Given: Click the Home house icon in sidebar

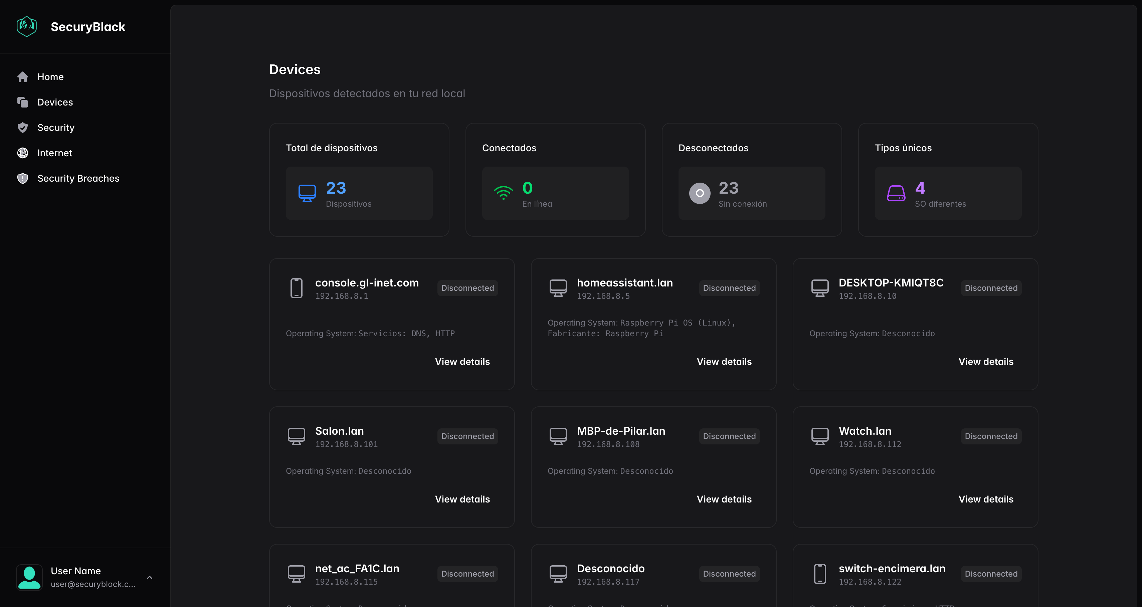Looking at the screenshot, I should [x=23, y=77].
